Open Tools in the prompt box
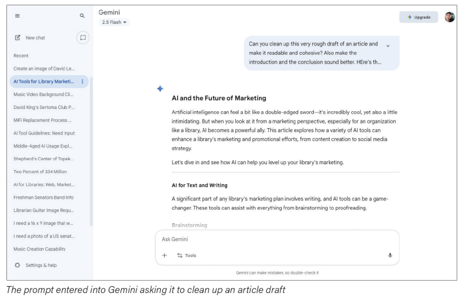Image resolution: width=466 pixels, height=300 pixels. (x=186, y=255)
